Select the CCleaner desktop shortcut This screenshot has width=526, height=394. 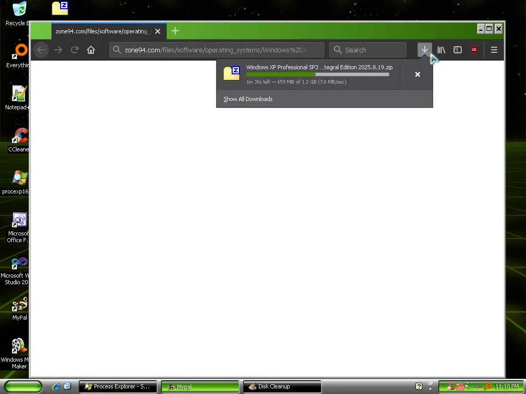click(x=18, y=140)
